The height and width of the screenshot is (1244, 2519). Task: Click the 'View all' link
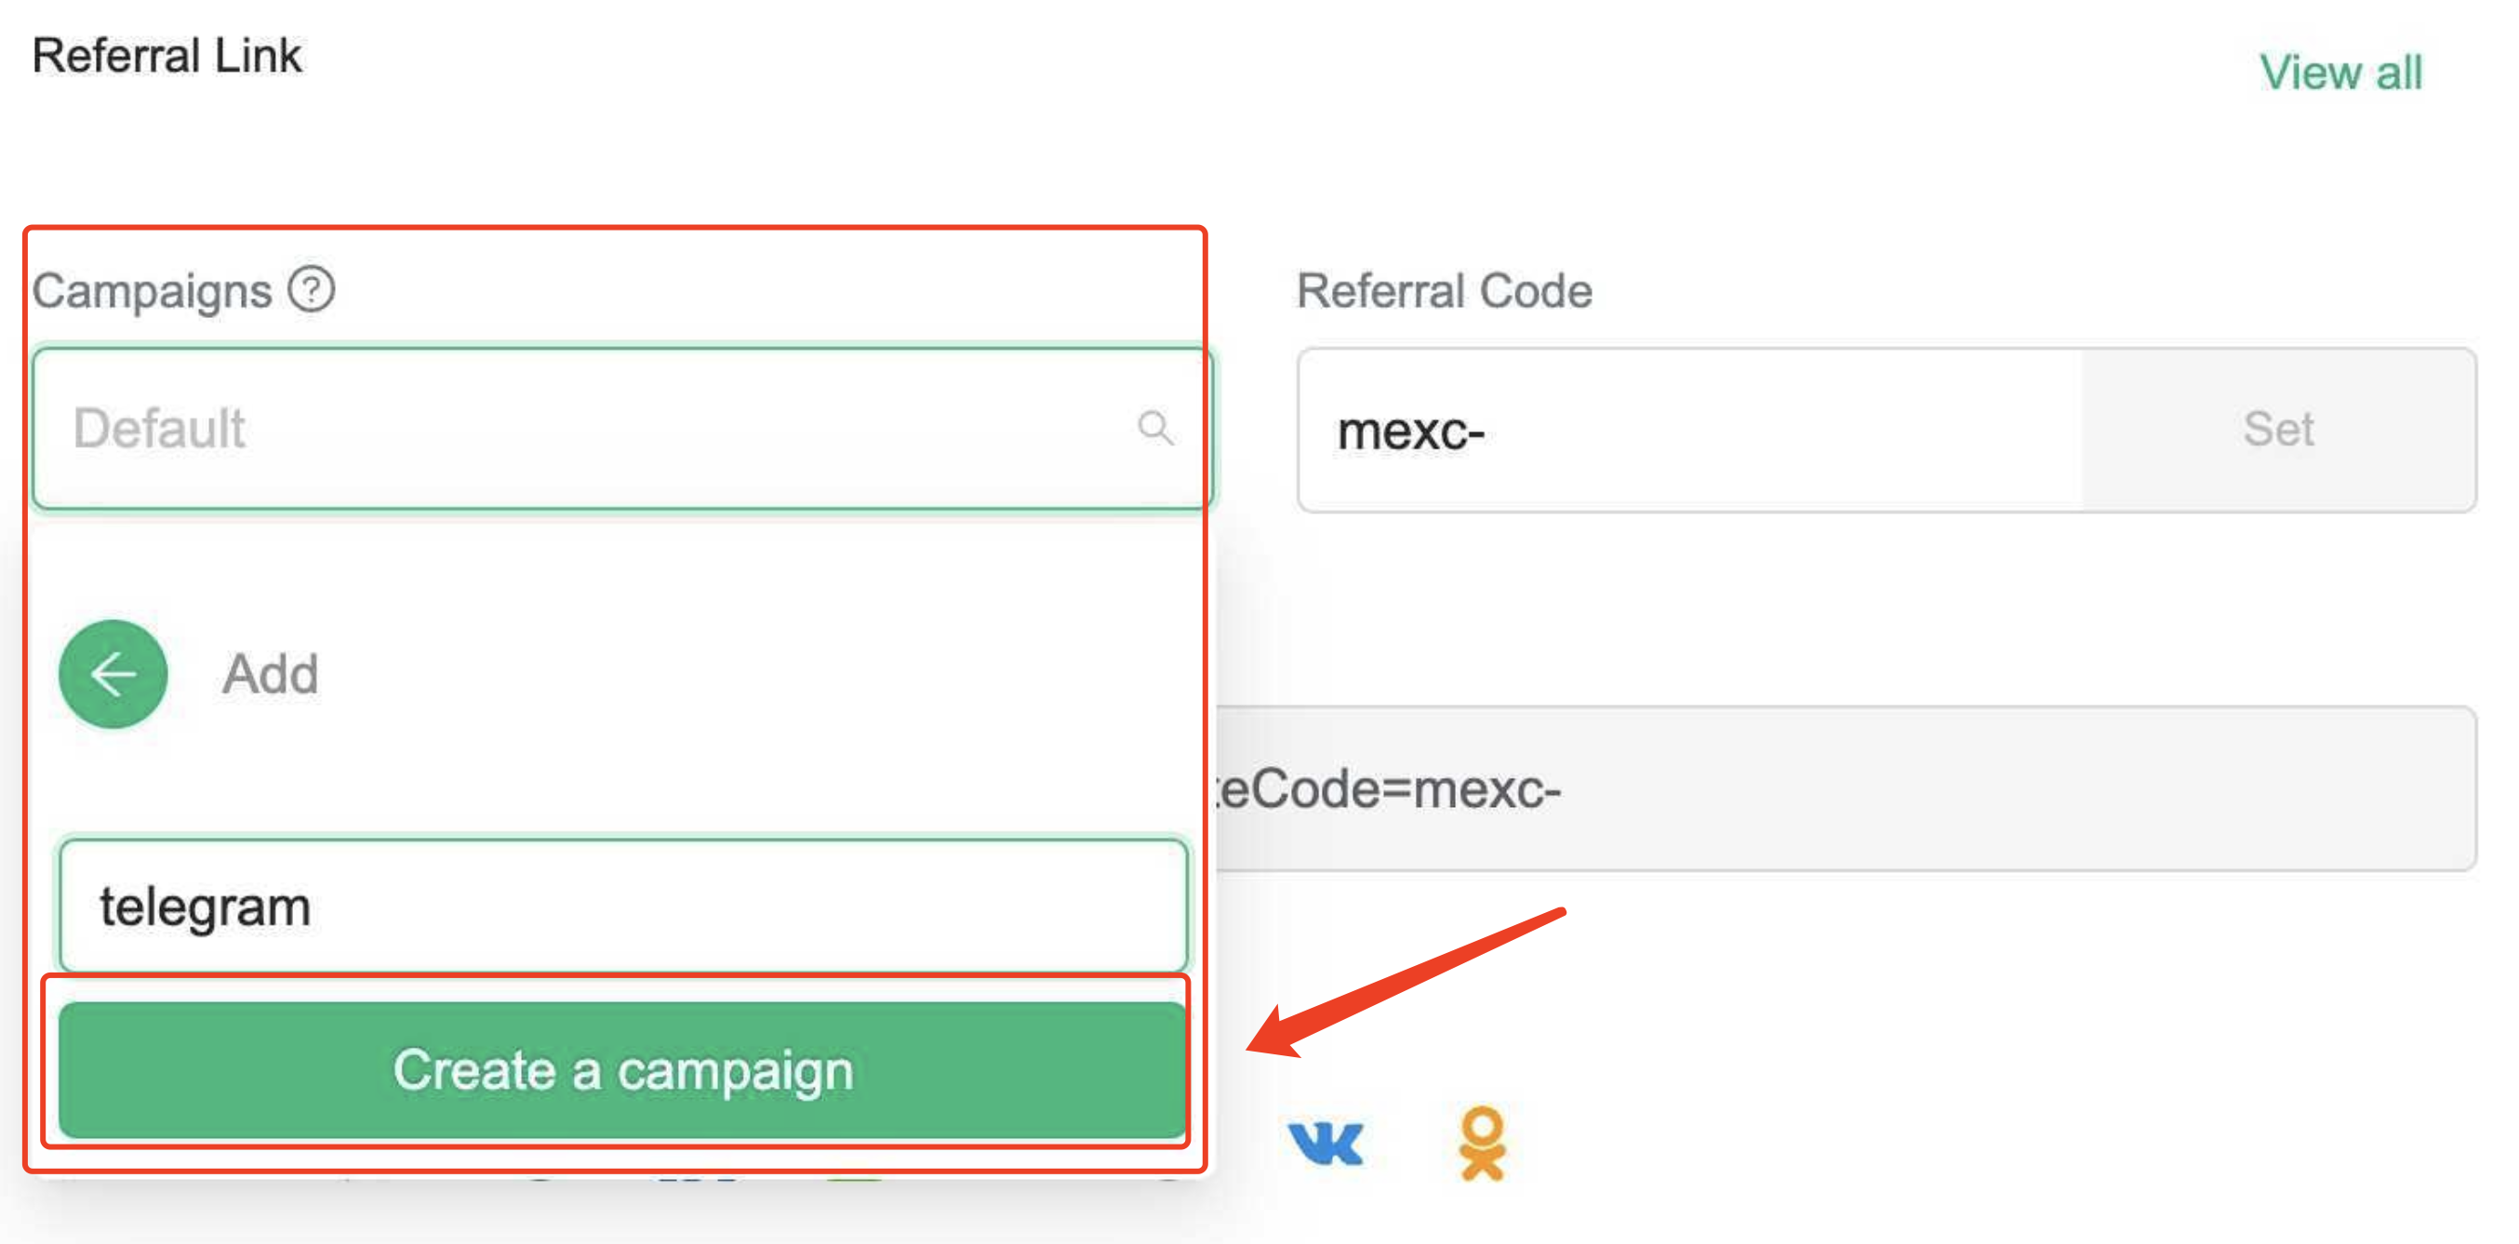click(2340, 73)
